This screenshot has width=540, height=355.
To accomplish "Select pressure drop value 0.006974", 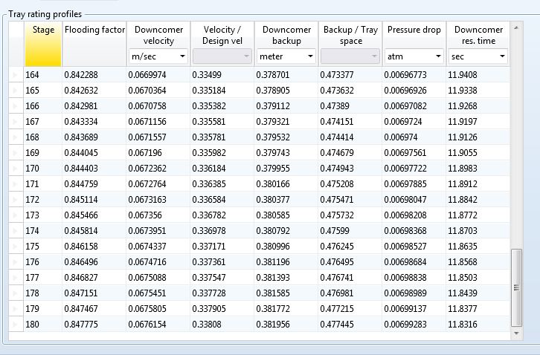I will coord(414,137).
